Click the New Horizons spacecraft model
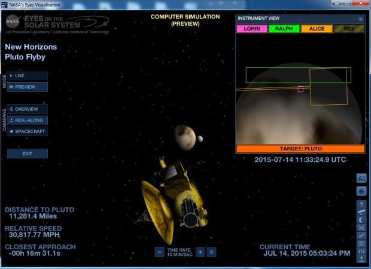The image size is (371, 269). pyautogui.click(x=173, y=201)
